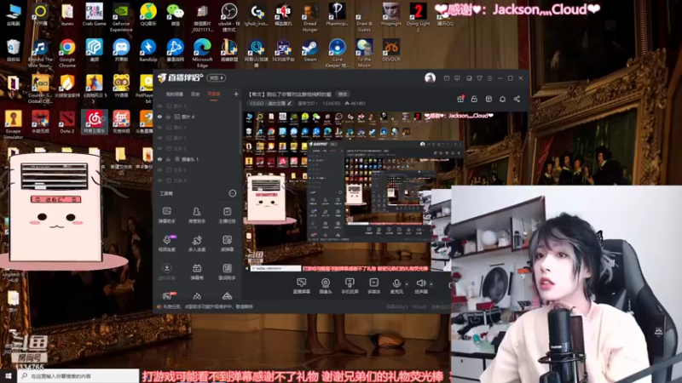Viewport: 682px width, 383px height.
Task: Toggle the lock on 摄像头 1 layer
Action: tap(168, 159)
